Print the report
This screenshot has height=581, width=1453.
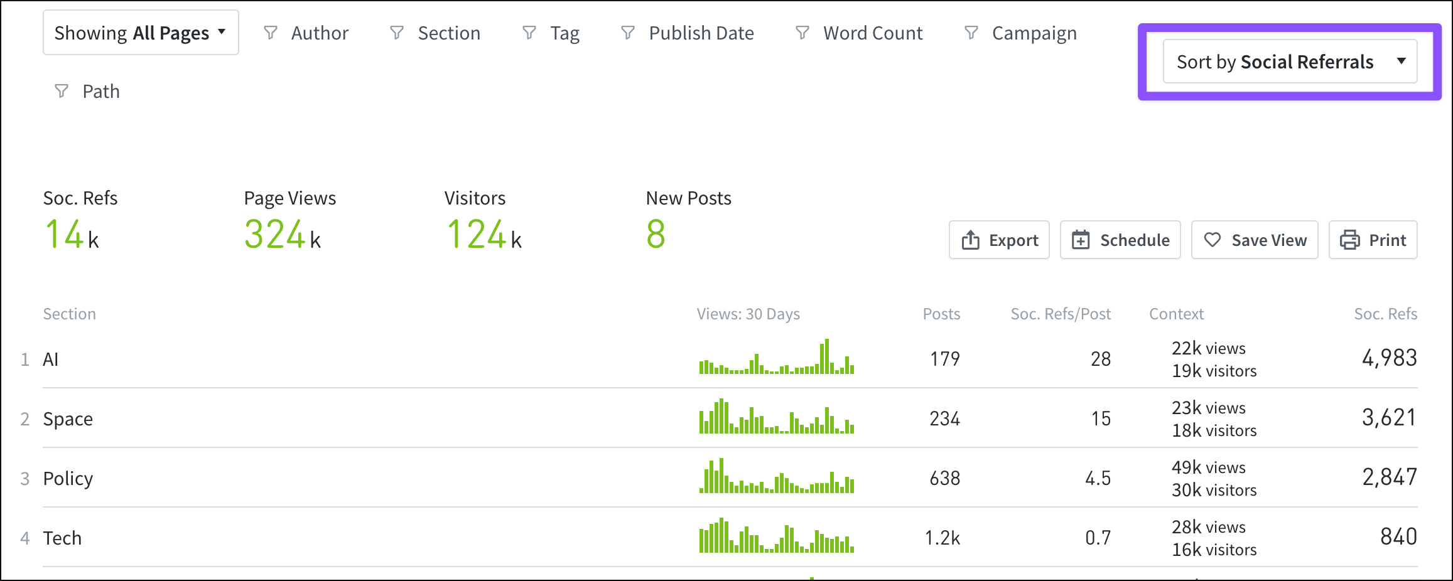point(1373,240)
